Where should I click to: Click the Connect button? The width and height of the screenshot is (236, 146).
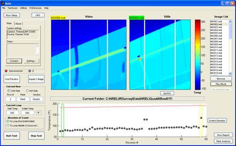pyautogui.click(x=14, y=61)
